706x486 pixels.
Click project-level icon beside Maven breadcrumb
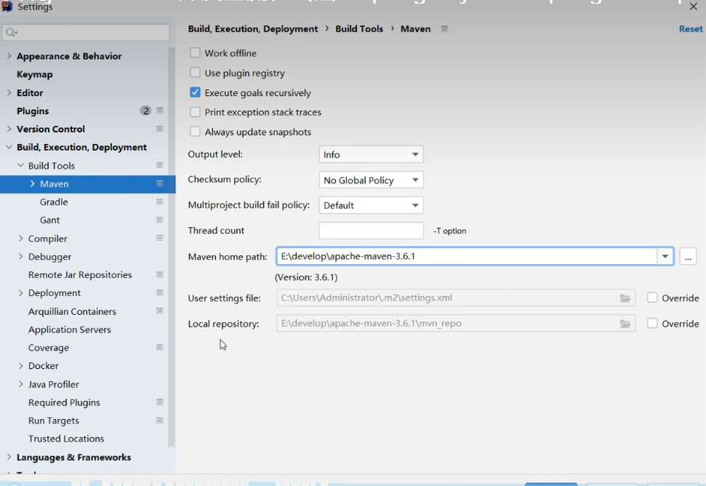point(444,29)
